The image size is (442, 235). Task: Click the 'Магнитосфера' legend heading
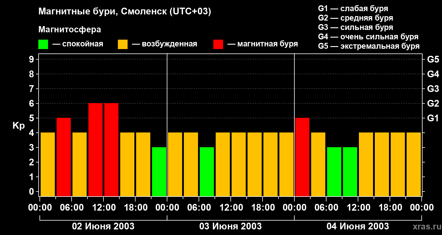70,30
